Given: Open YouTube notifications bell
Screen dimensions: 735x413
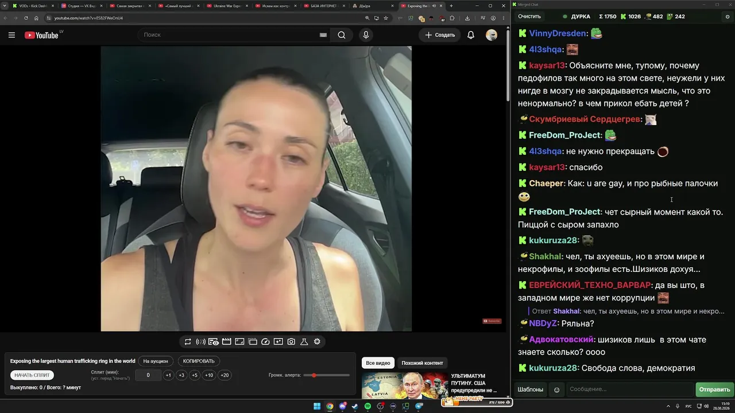Looking at the screenshot, I should [x=471, y=35].
